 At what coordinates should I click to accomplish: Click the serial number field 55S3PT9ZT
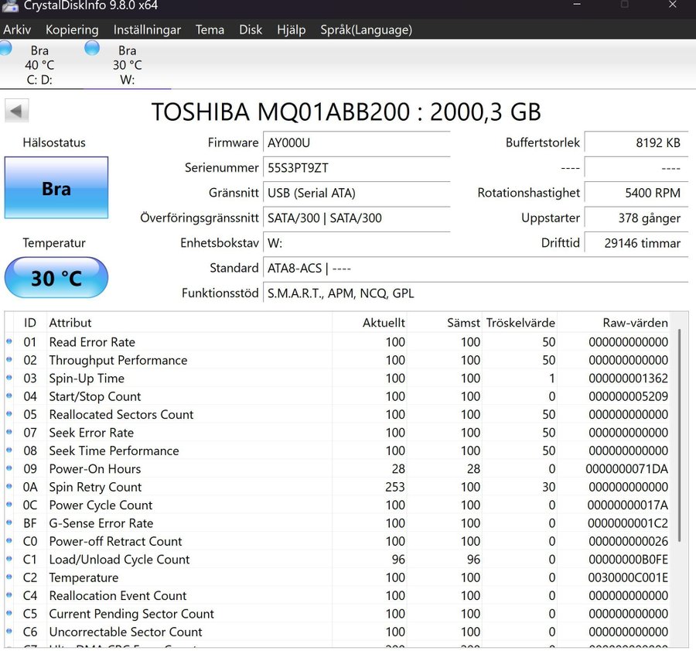pyautogui.click(x=357, y=168)
